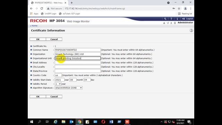Bookmark this page with star icon

179,8
